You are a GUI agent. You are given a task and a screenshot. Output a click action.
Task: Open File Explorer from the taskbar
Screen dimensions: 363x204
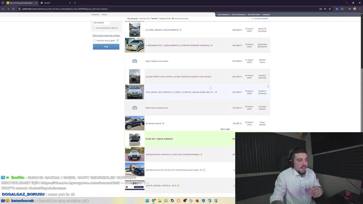(160, 201)
